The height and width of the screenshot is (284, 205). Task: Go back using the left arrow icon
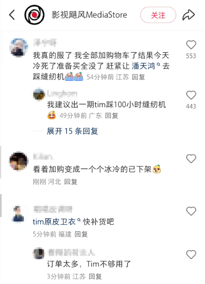[12, 15]
